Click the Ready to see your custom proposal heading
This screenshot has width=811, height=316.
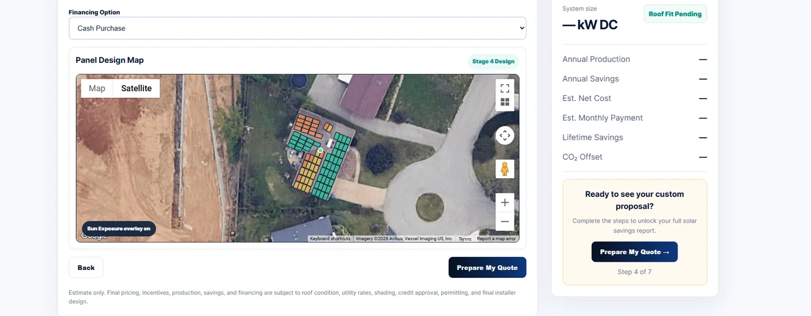click(634, 200)
